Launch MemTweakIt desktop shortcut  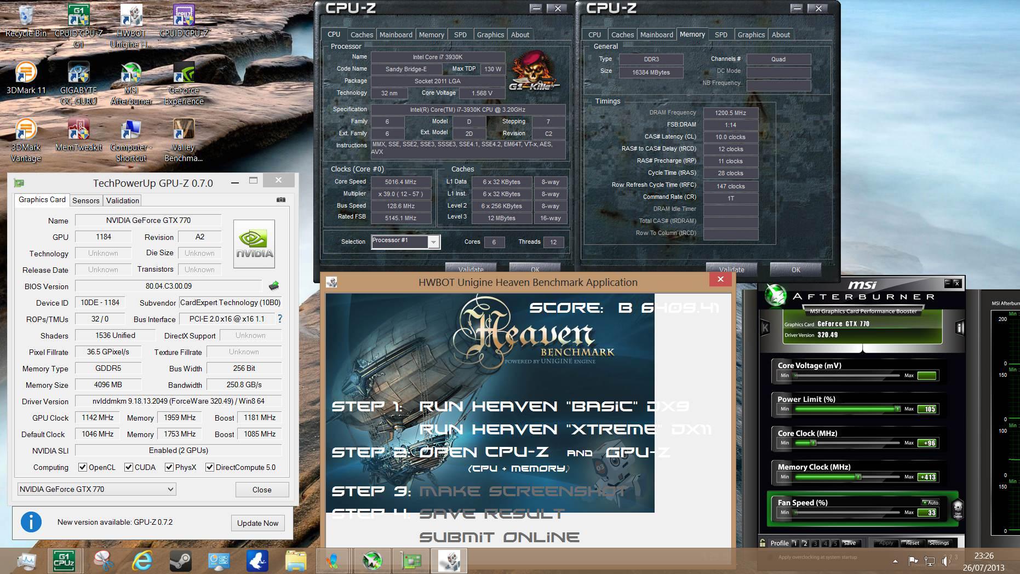tap(78, 135)
